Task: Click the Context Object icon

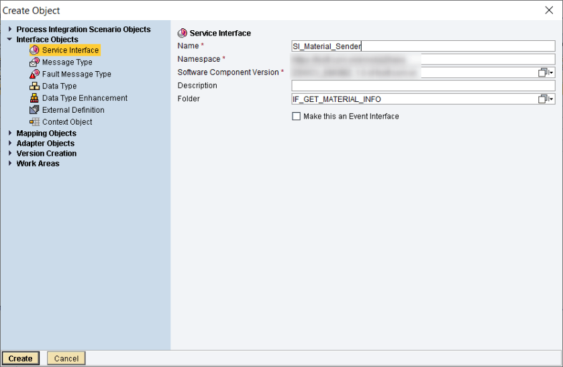Action: 35,122
